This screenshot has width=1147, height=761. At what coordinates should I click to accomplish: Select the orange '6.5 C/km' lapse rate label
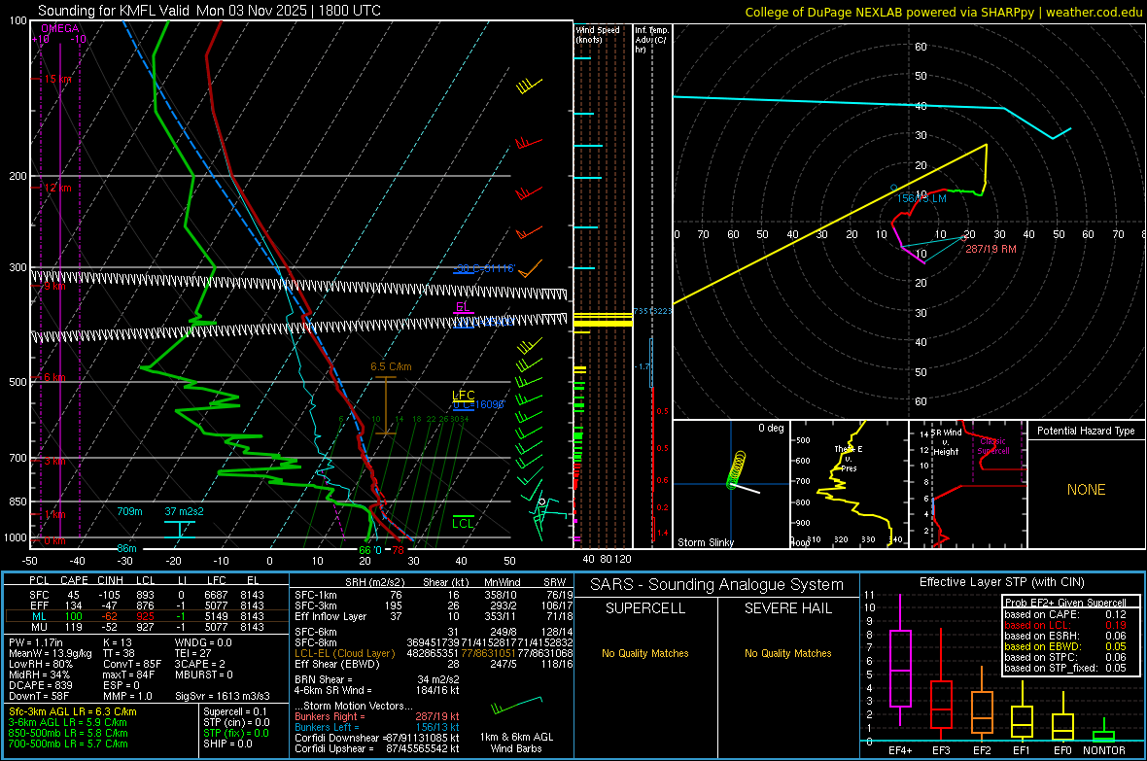click(x=391, y=366)
